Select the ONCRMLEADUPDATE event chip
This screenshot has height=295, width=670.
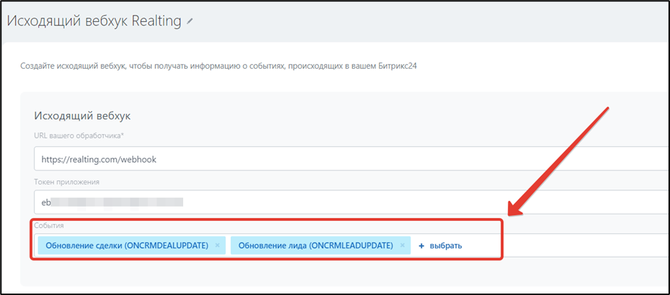pyautogui.click(x=315, y=245)
